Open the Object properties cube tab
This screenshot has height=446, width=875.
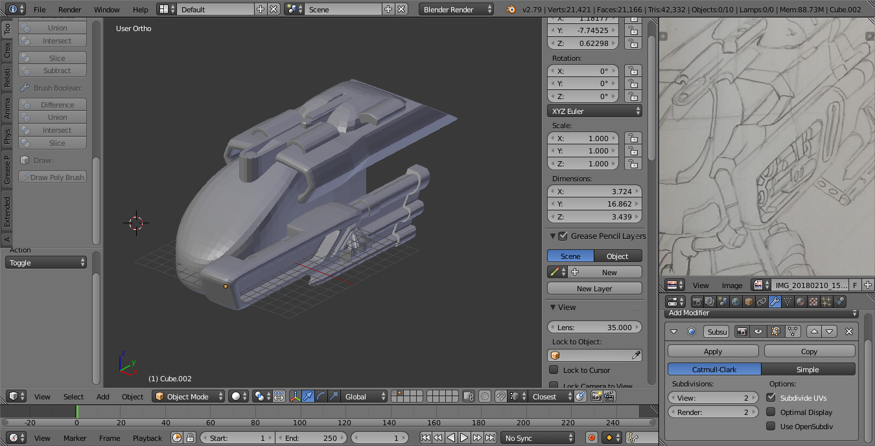click(x=749, y=302)
